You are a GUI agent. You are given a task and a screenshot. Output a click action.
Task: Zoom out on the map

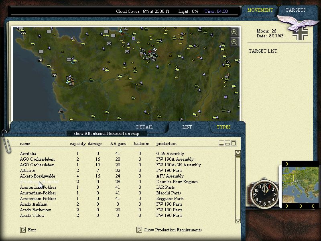pos(234,43)
